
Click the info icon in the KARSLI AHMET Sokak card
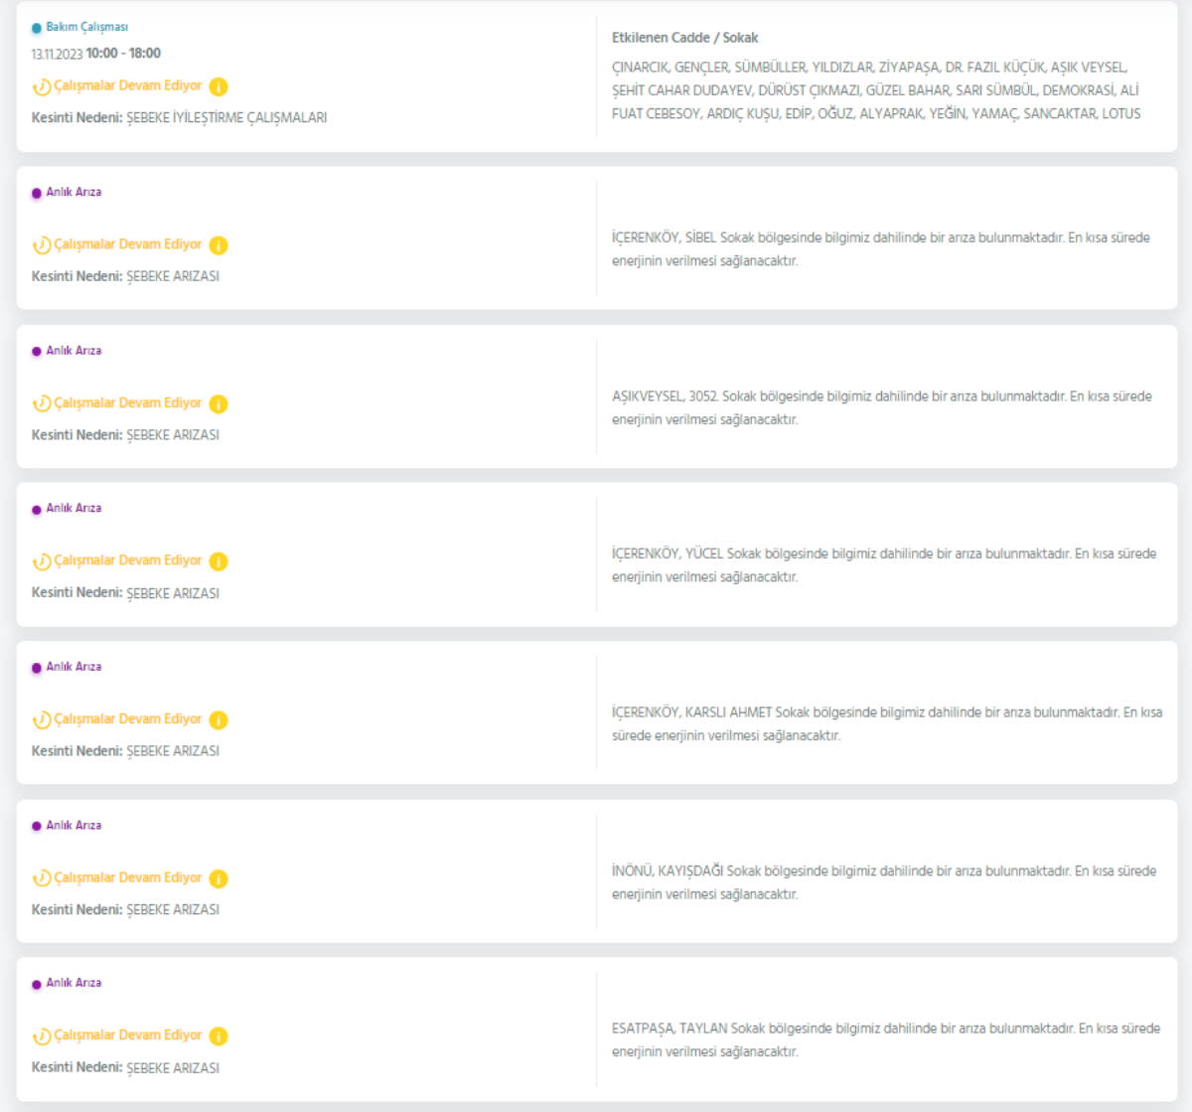[x=219, y=719]
